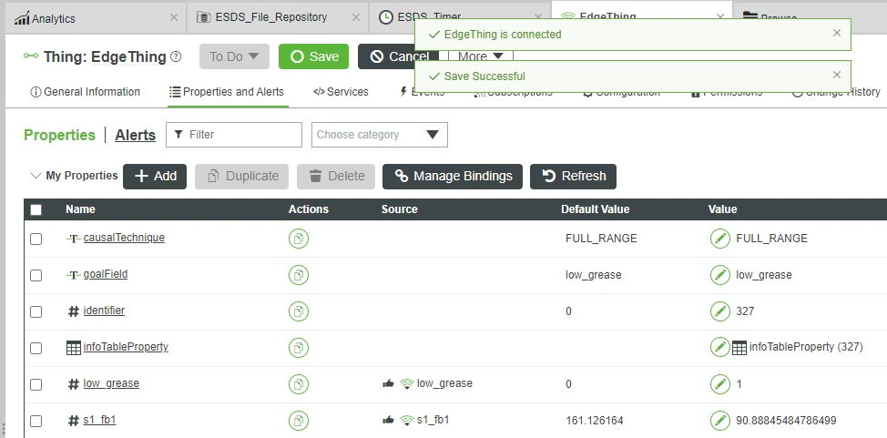Open the low_grease property link
The image size is (887, 438).
tap(111, 383)
